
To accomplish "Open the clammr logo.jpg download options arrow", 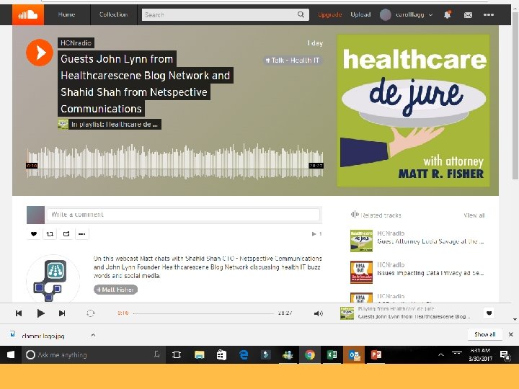I will pyautogui.click(x=93, y=336).
